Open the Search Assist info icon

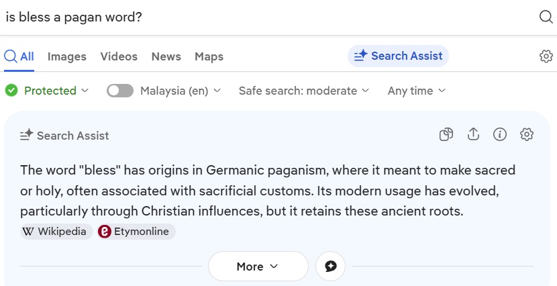pos(500,135)
